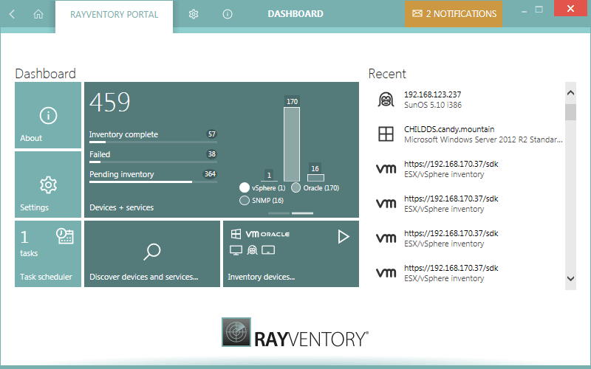Minimize the RayVentory window
The image size is (591, 369).
524,11
